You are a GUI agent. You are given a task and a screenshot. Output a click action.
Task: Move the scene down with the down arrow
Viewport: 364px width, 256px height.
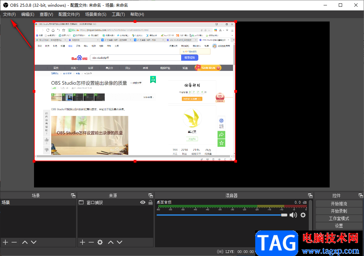(x=34, y=242)
